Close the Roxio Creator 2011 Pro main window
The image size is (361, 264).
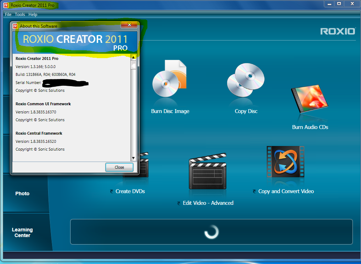352,4
